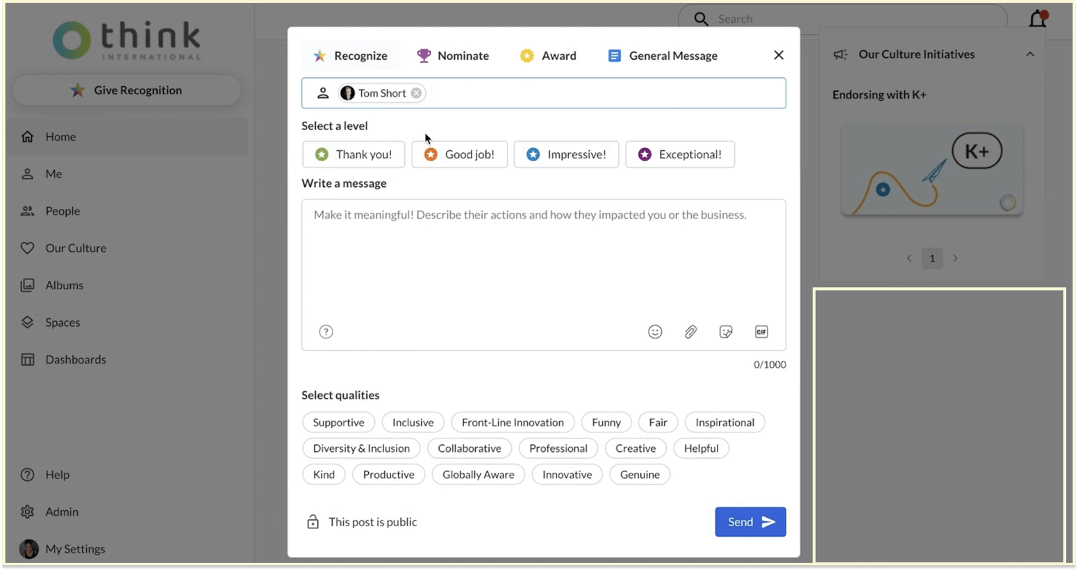Toggle the Productive quality
Screen dimensions: 1078x570
(x=388, y=474)
